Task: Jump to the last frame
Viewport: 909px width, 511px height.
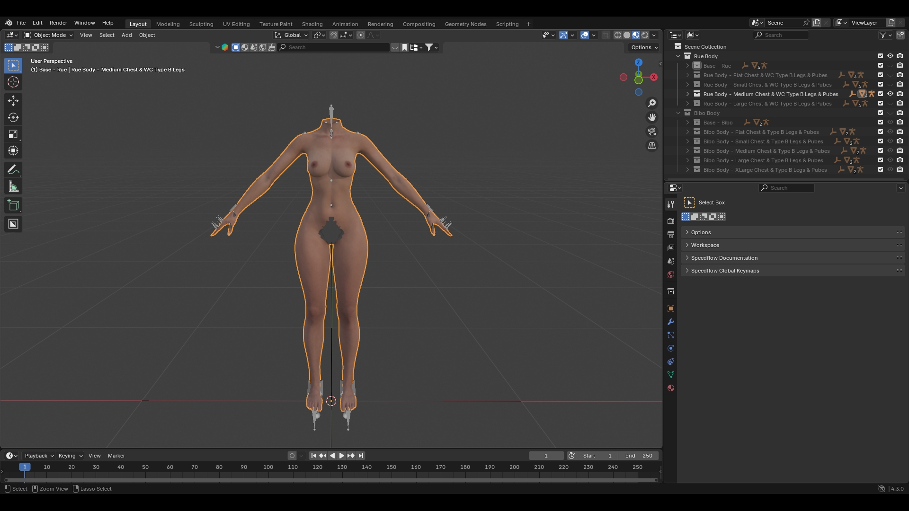Action: [361, 456]
